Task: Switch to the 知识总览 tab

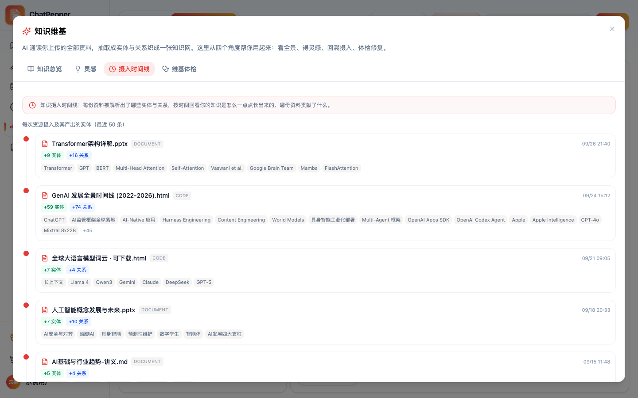Action: point(45,69)
